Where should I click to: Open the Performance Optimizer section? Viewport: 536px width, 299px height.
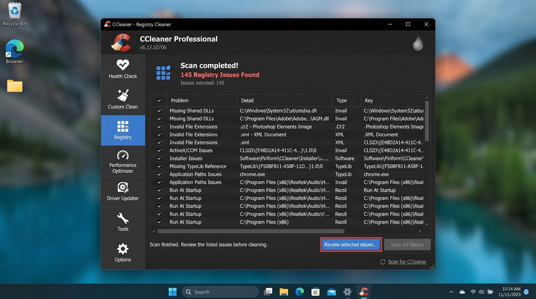coord(123,161)
